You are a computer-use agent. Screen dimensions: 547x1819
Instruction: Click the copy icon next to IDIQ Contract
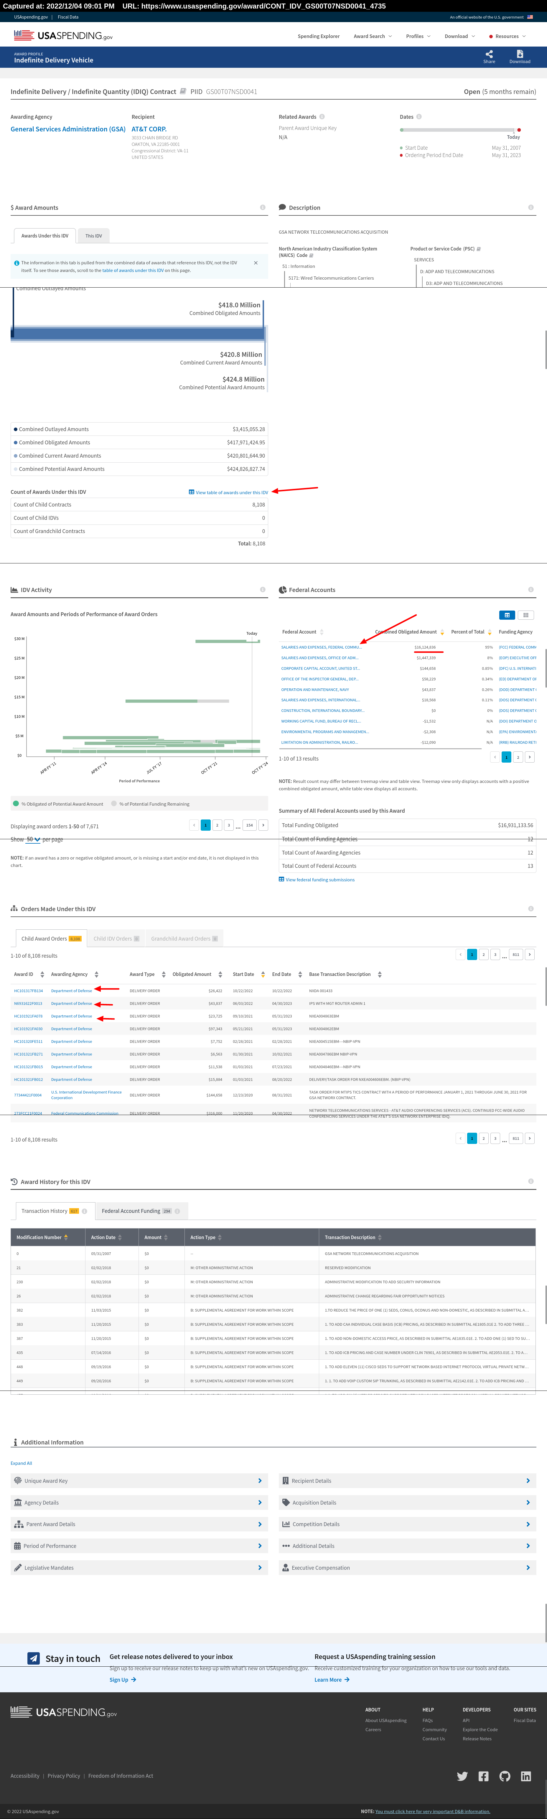tap(183, 91)
